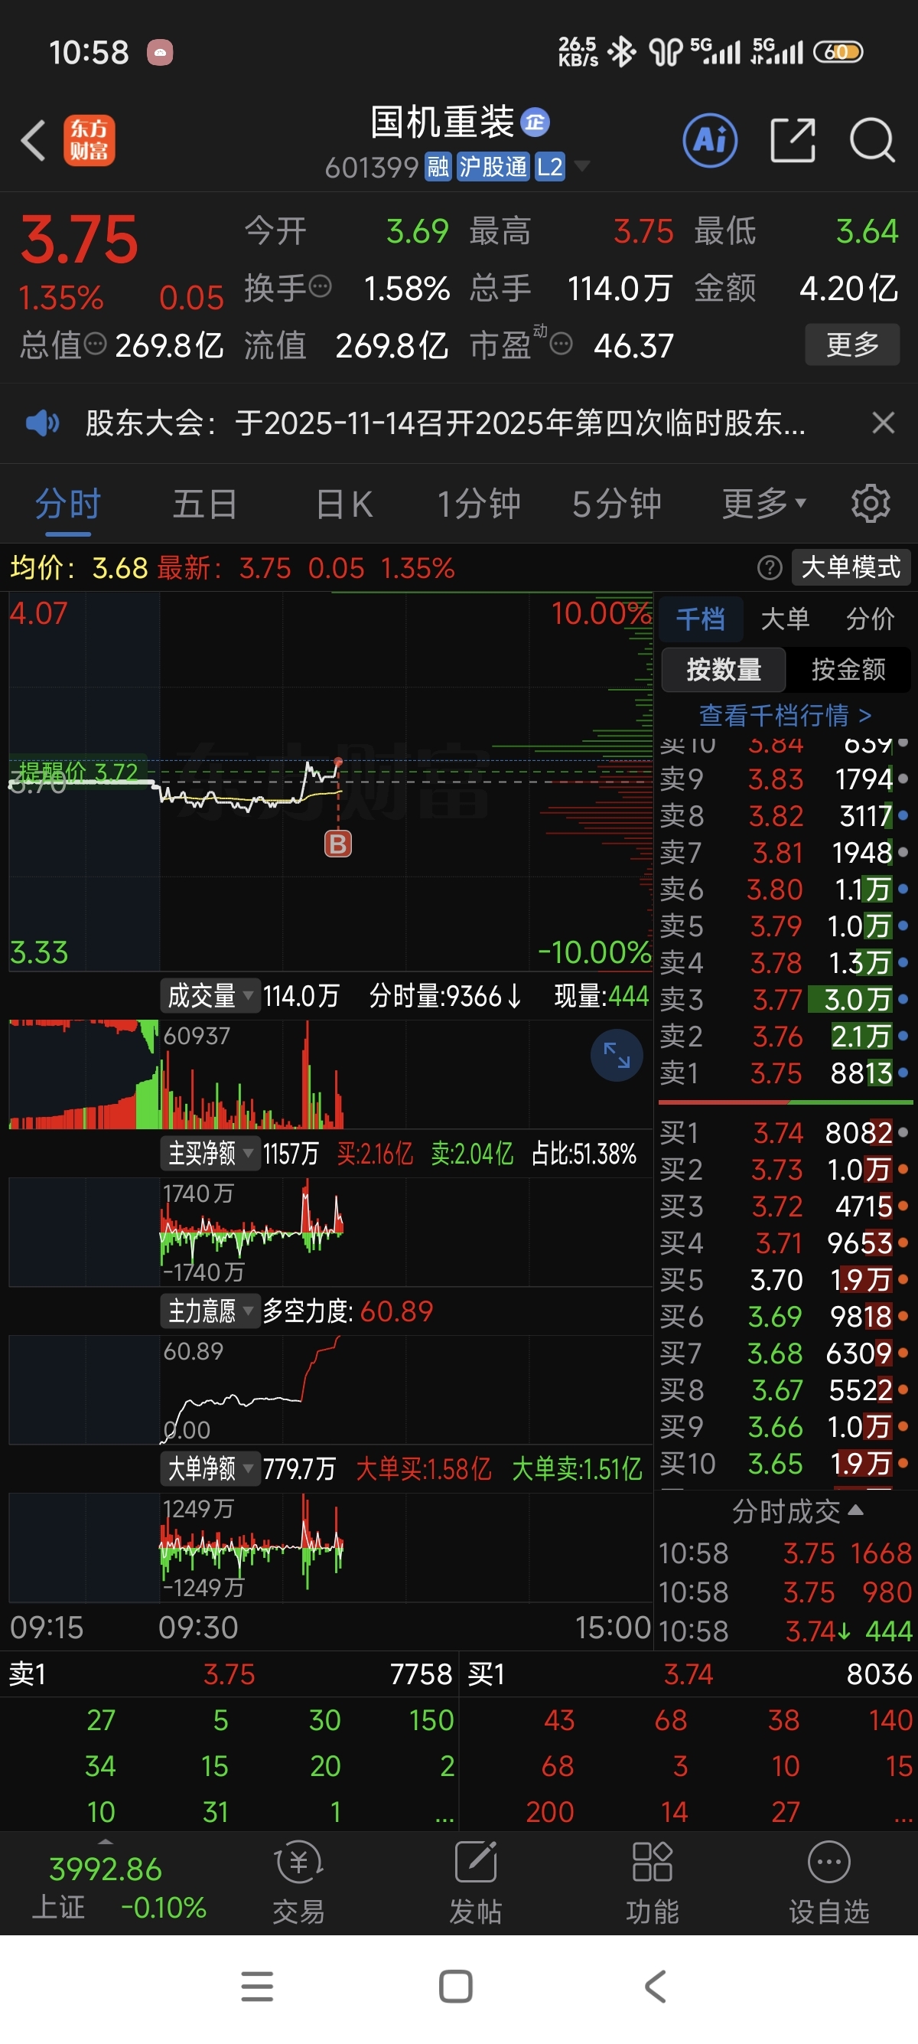The width and height of the screenshot is (918, 2044).
Task: Tap the share/export icon
Action: [x=793, y=140]
